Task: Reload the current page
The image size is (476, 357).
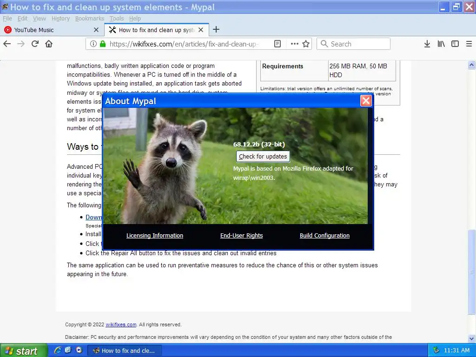Action: (35, 44)
